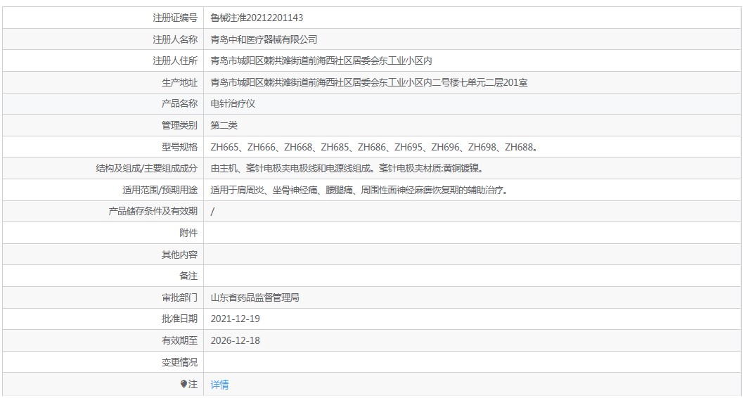Viewport: 746px width, 398px height.
Task: Click the 注册人住所 address value
Action: [321, 60]
